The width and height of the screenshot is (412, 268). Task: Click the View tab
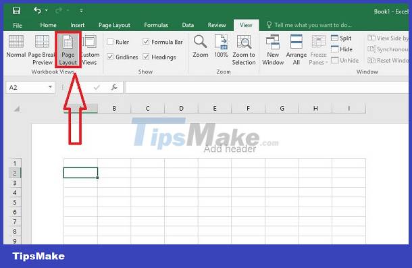pyautogui.click(x=246, y=25)
